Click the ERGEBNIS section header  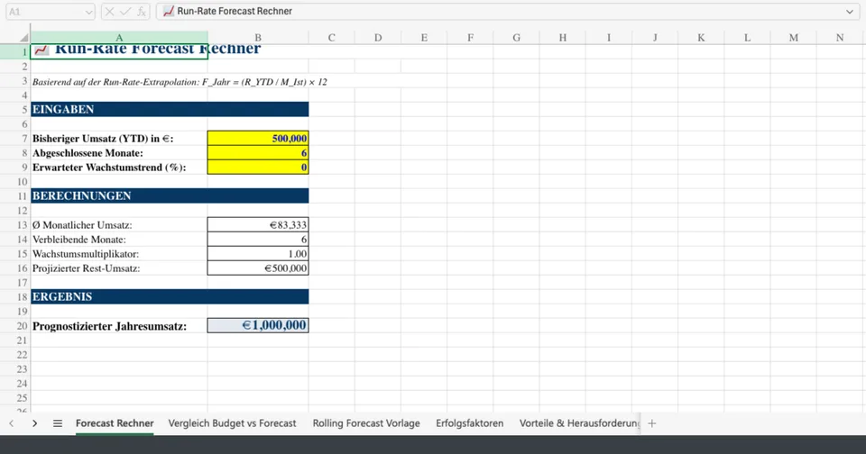pos(170,296)
